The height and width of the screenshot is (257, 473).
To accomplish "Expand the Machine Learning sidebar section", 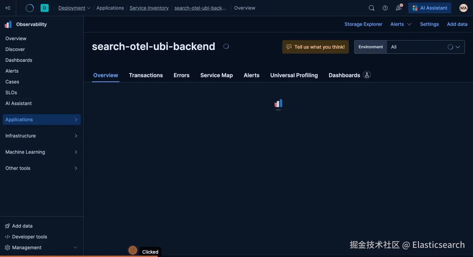I will (x=42, y=152).
